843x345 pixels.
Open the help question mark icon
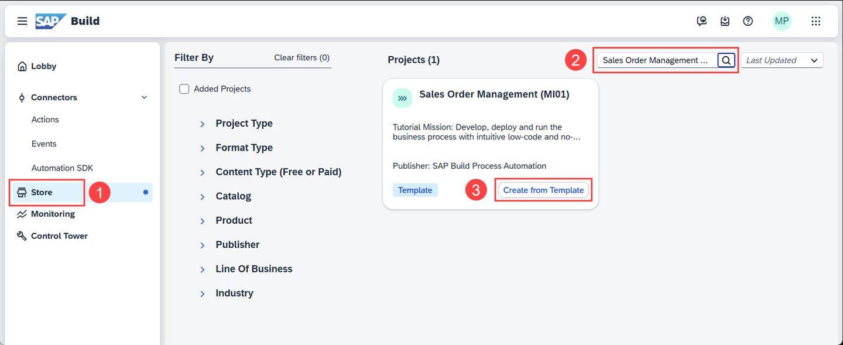pos(748,21)
